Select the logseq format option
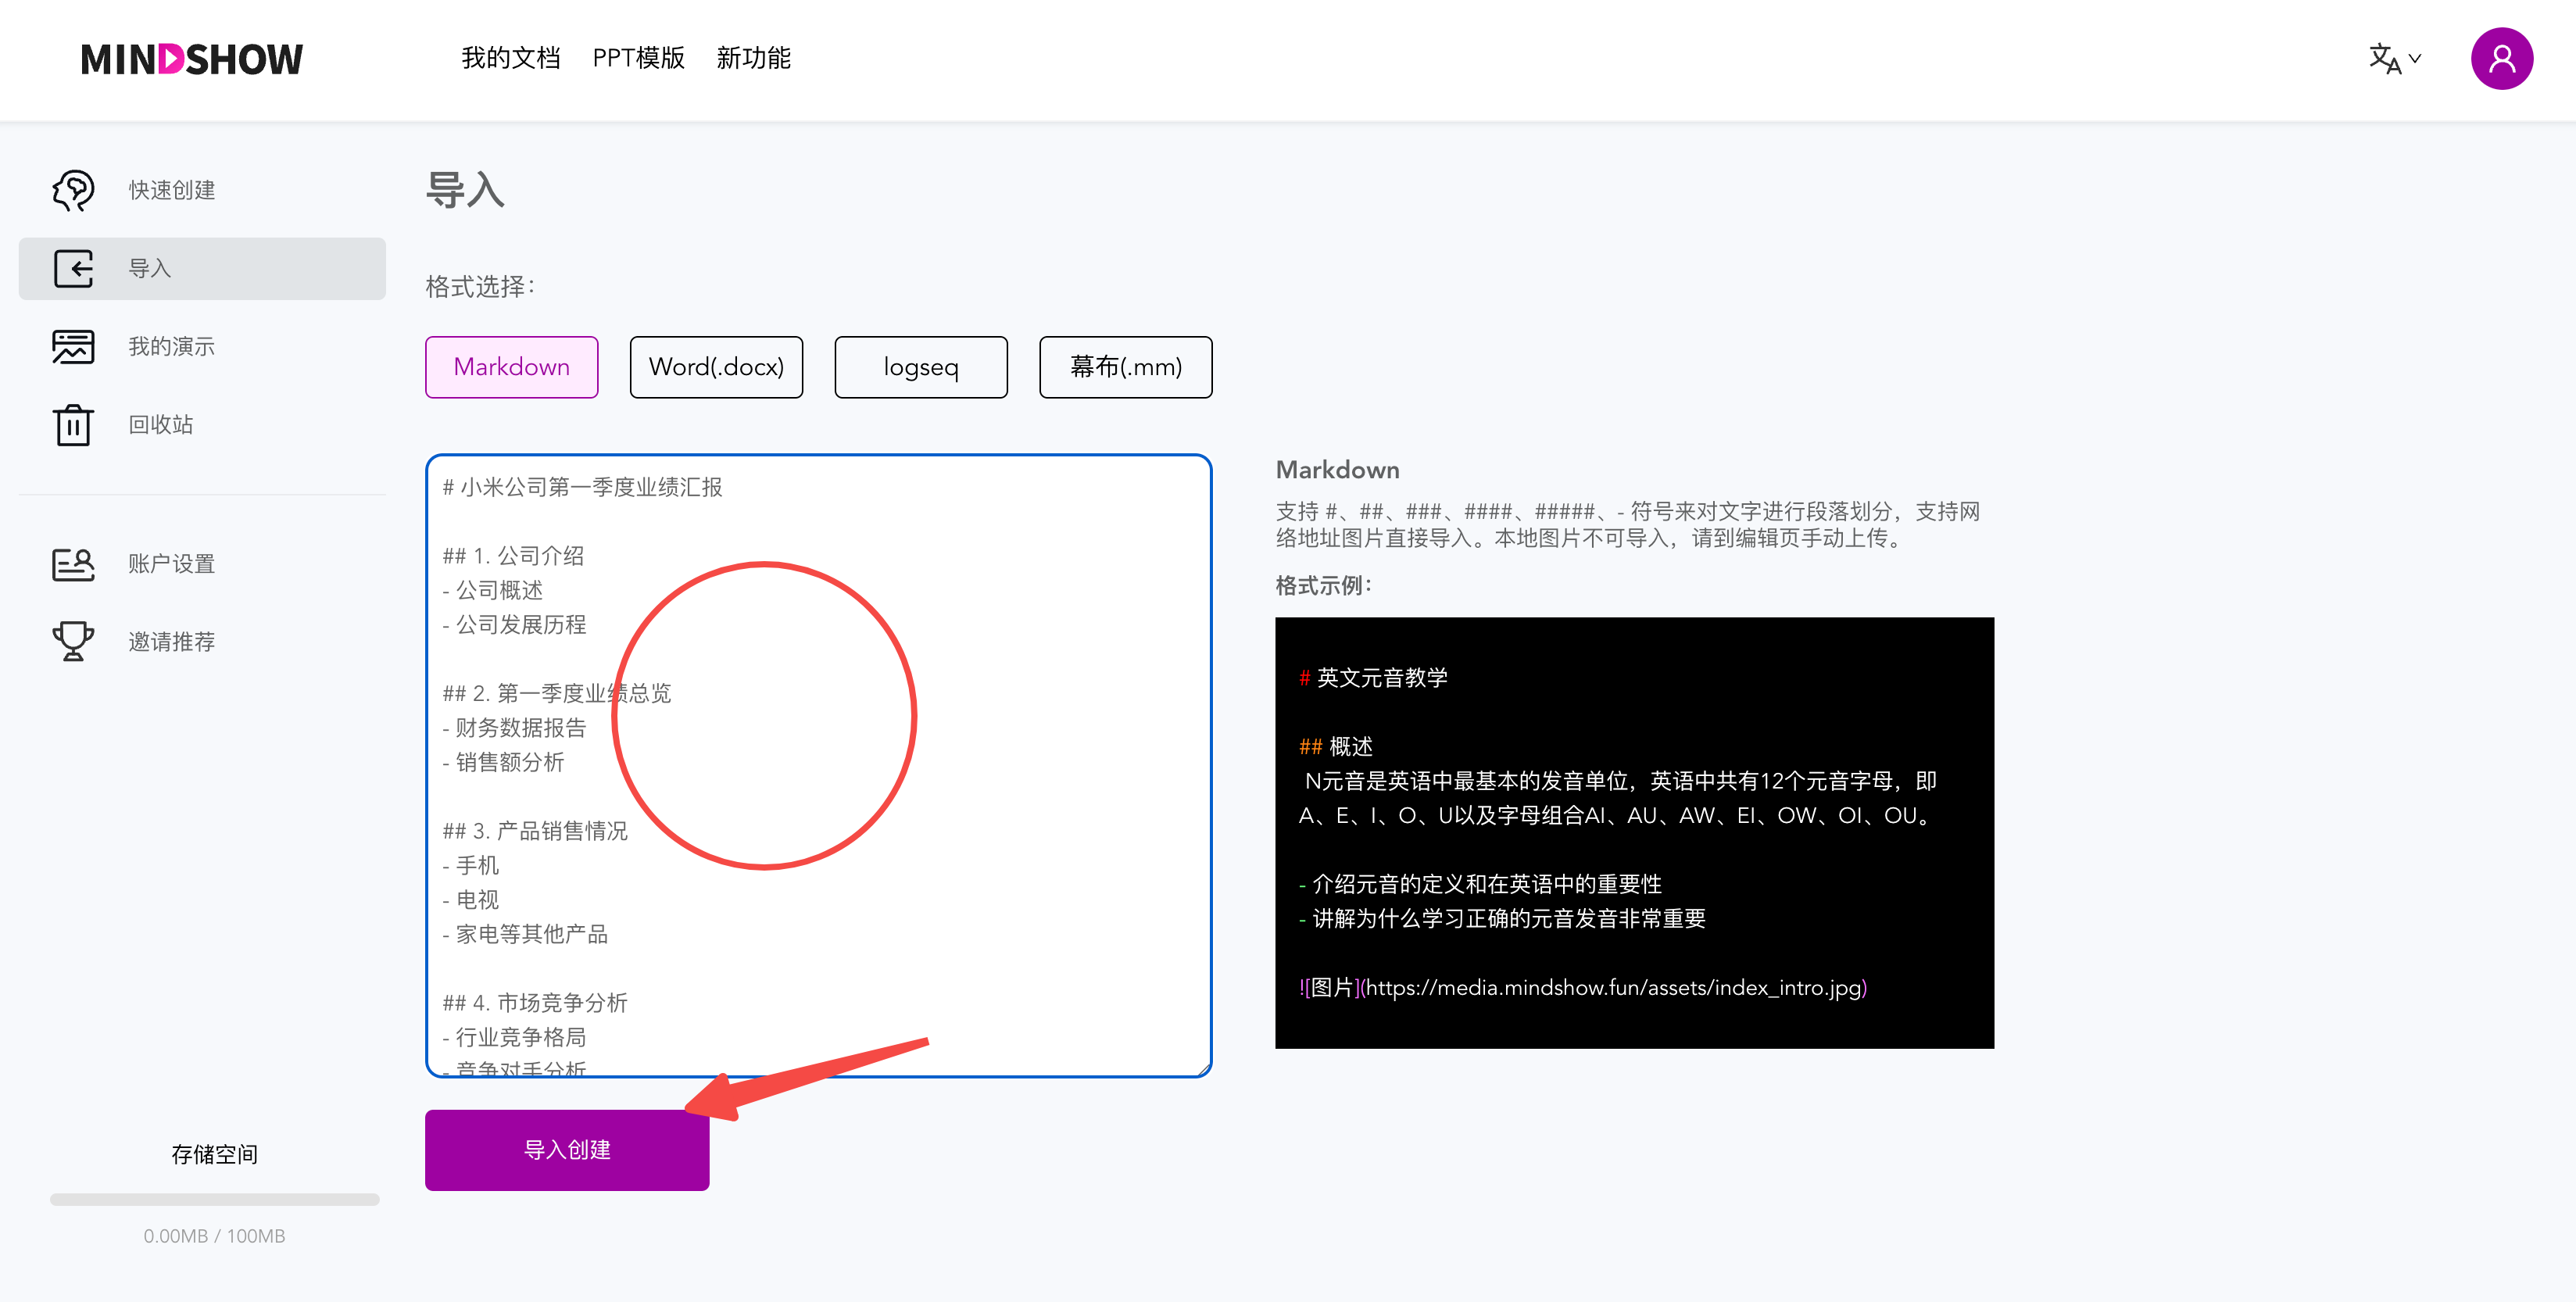The width and height of the screenshot is (2576, 1302). click(921, 367)
